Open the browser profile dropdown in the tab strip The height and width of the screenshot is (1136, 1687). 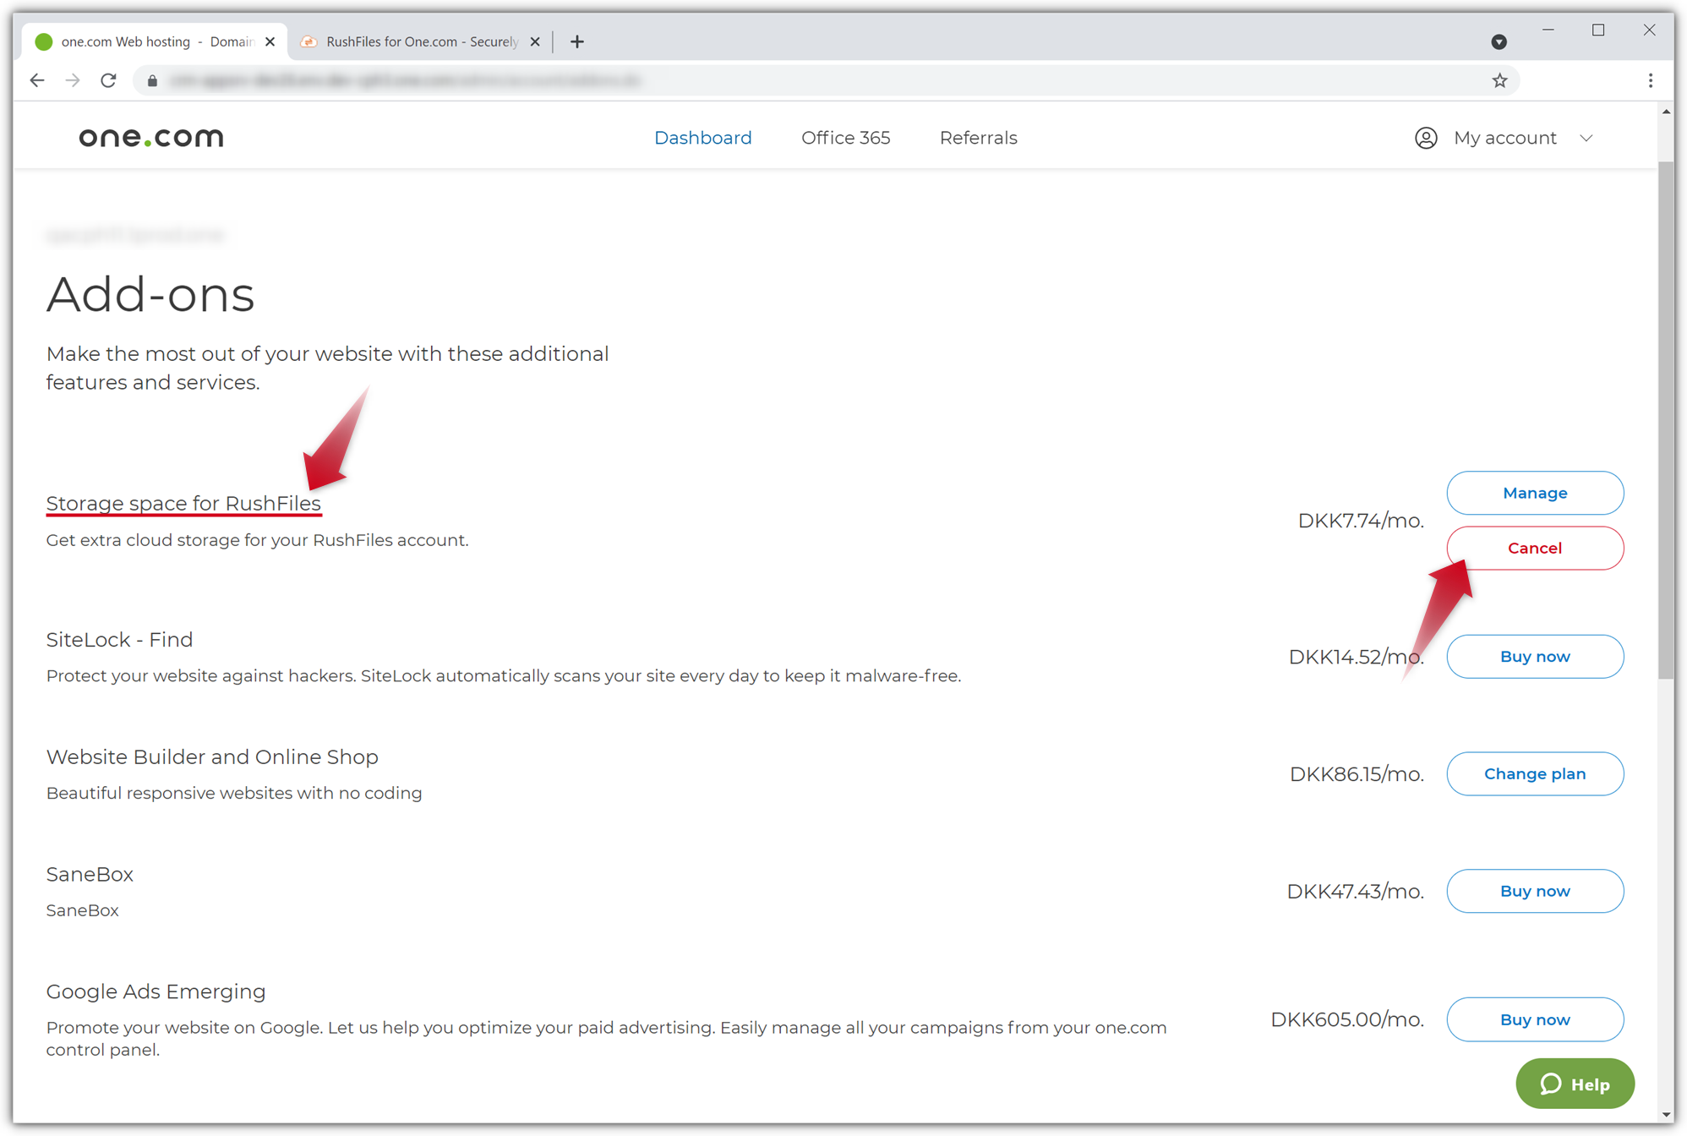point(1499,41)
